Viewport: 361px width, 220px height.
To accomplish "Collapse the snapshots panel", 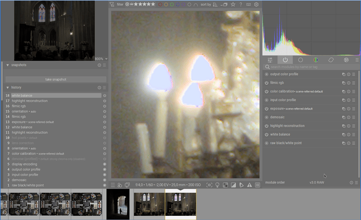I will coord(8,65).
